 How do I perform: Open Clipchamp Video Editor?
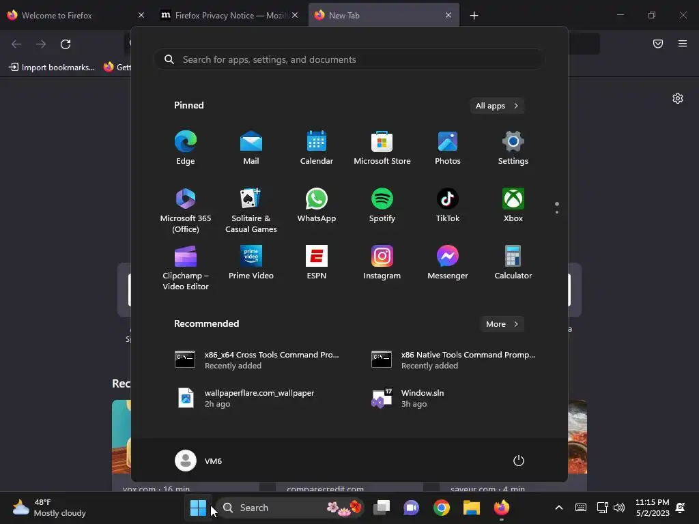pyautogui.click(x=186, y=267)
